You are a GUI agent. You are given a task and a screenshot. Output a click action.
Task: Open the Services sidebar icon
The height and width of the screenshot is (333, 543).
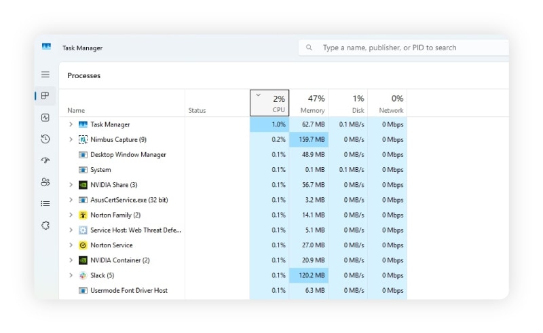(45, 225)
